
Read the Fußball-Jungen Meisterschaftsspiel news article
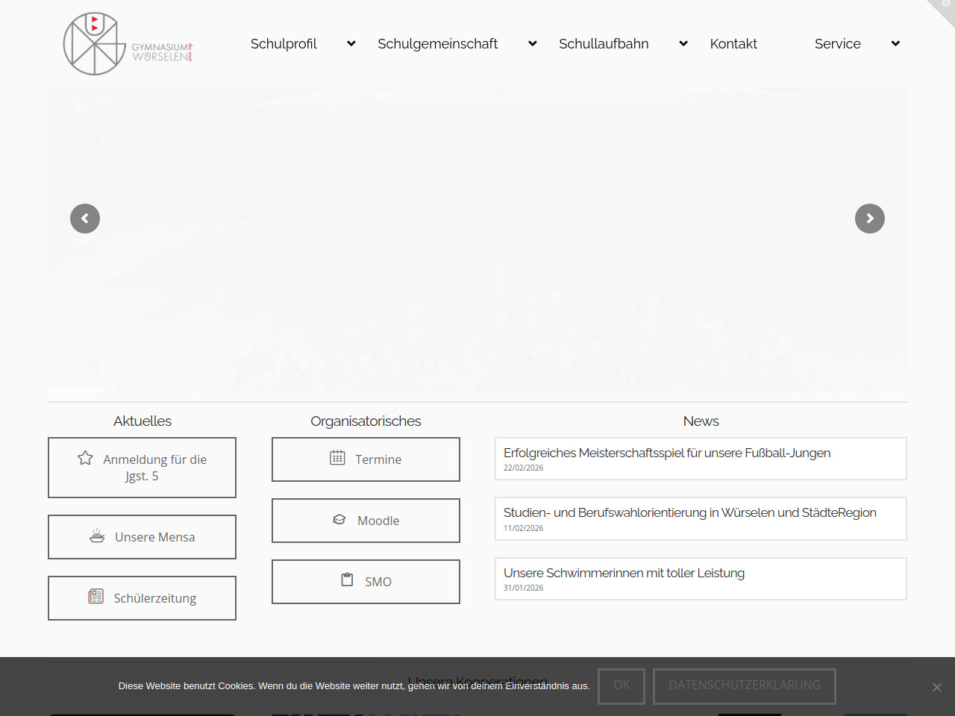click(x=667, y=453)
